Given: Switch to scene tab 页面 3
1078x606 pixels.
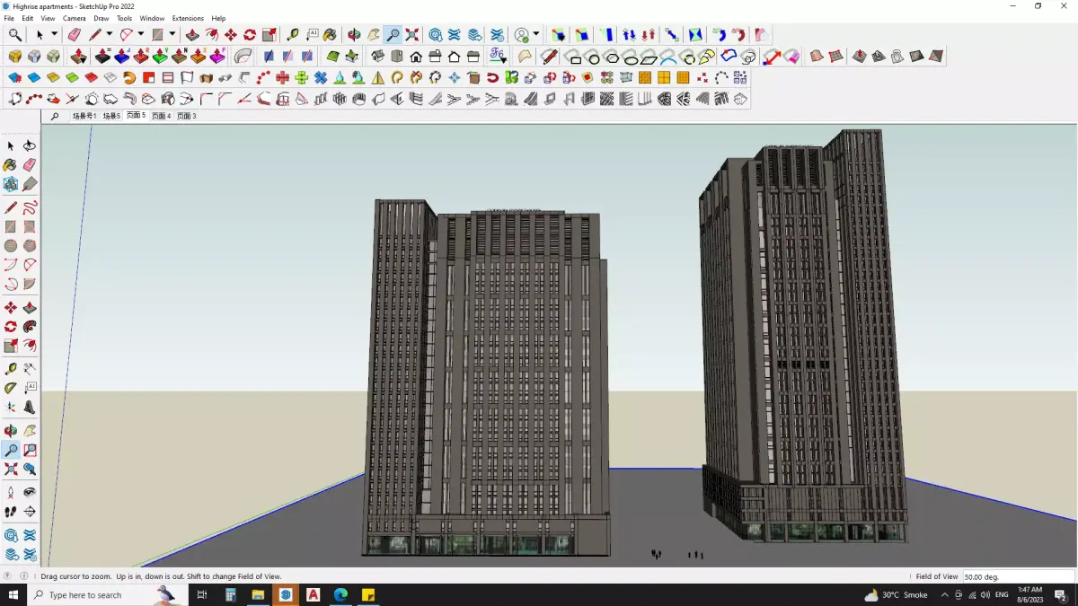Looking at the screenshot, I should point(186,116).
